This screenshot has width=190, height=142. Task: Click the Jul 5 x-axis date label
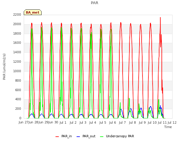pyautogui.click(x=103, y=123)
